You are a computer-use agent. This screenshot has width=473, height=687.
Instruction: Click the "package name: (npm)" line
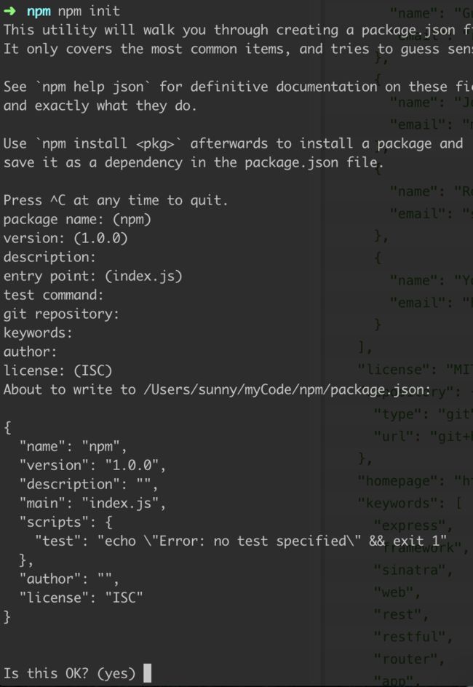click(x=77, y=219)
